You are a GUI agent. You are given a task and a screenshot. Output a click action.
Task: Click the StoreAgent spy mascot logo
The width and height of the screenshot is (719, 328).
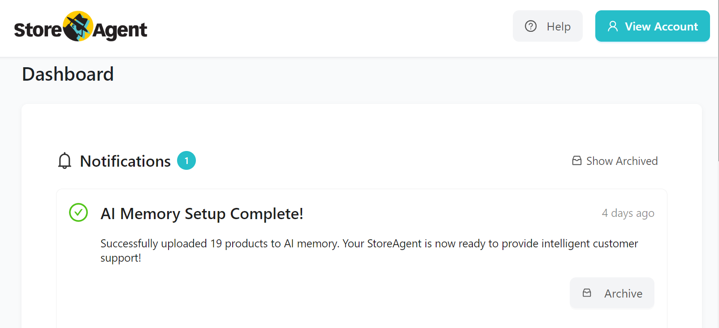point(78,26)
